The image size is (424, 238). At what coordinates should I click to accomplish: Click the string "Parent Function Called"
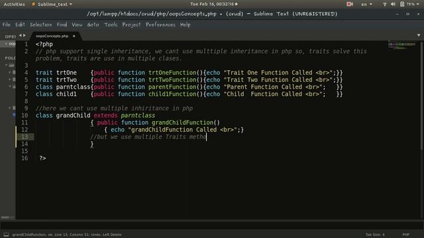(x=274, y=87)
